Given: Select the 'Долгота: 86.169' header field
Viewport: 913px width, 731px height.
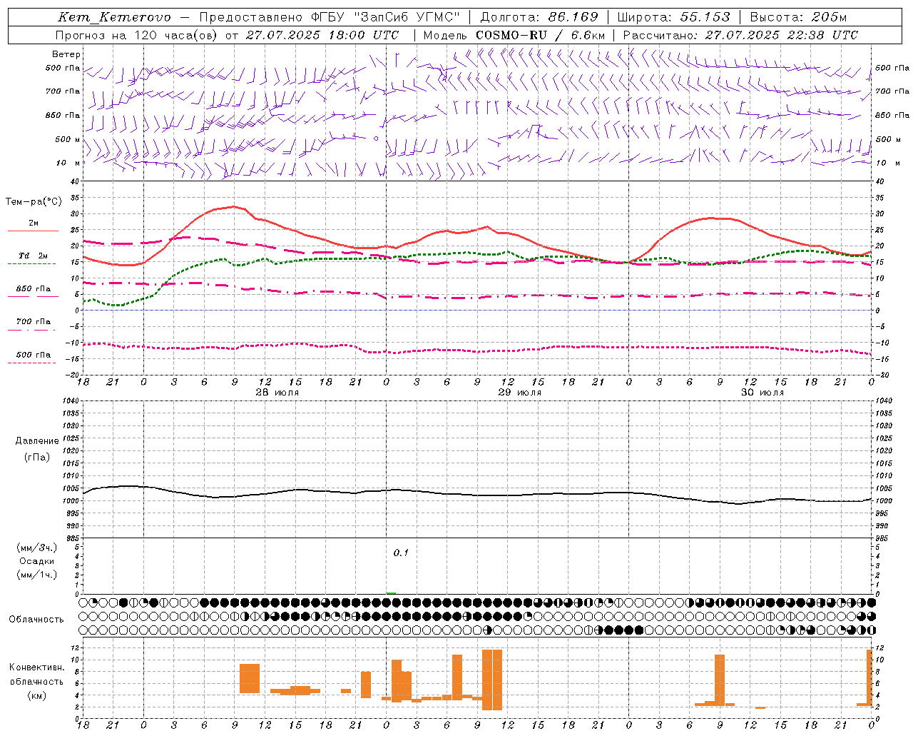Looking at the screenshot, I should click(539, 17).
